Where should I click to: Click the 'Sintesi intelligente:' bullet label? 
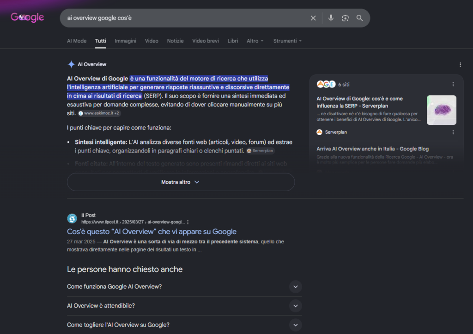(101, 142)
